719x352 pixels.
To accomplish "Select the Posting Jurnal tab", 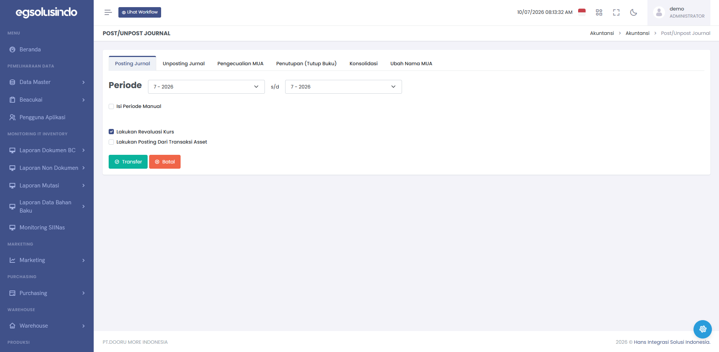I will point(132,64).
